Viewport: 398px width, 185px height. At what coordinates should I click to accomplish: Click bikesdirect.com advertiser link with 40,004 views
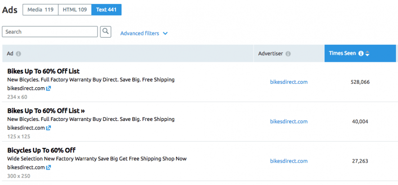[289, 121]
